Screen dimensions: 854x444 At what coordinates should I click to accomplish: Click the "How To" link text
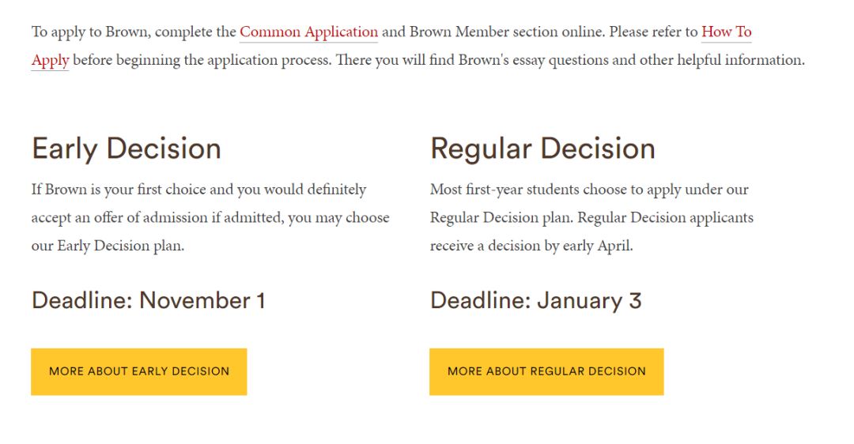pos(726,32)
